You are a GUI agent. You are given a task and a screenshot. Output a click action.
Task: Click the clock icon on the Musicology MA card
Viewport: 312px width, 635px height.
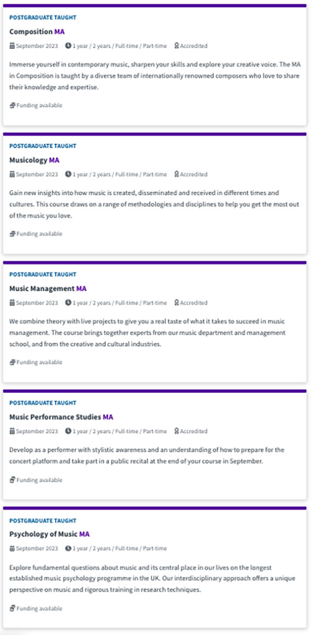tap(68, 174)
